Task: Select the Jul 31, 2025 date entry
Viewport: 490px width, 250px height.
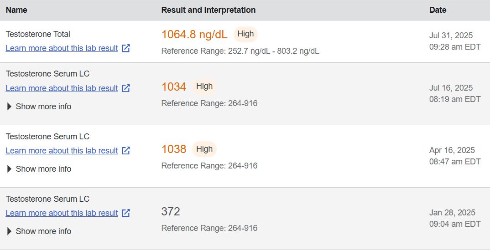Action: pyautogui.click(x=451, y=36)
